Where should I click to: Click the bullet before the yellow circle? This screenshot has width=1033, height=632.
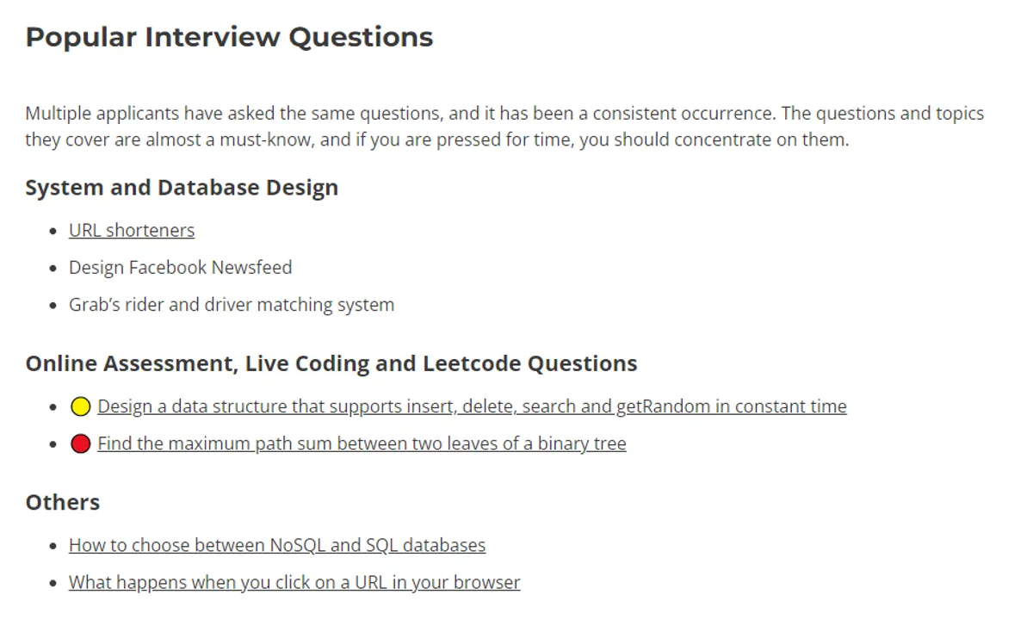(x=53, y=407)
